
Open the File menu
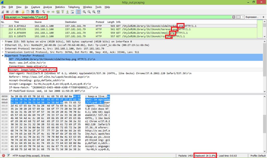4,7
